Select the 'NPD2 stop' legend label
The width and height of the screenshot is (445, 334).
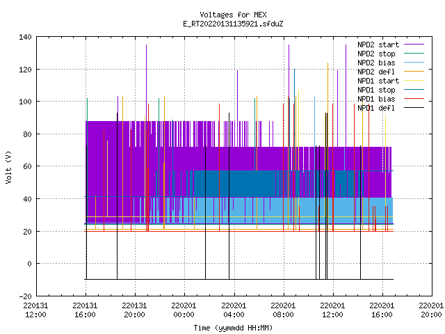click(x=376, y=54)
